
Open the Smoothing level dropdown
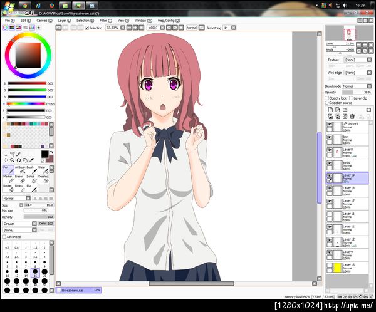coord(234,28)
